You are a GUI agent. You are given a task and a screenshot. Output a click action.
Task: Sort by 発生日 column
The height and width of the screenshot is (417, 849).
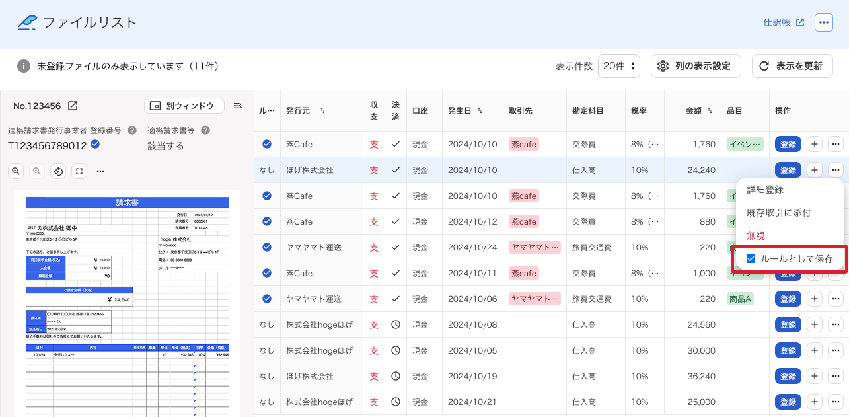point(480,110)
